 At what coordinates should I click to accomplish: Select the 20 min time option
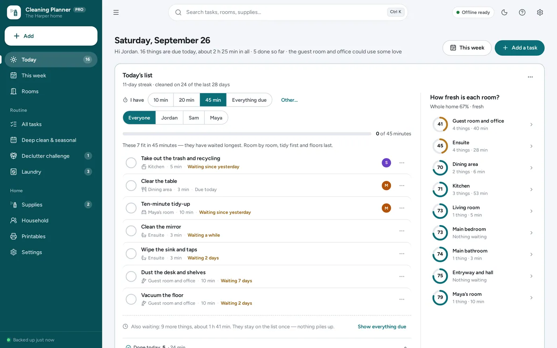[x=187, y=100]
